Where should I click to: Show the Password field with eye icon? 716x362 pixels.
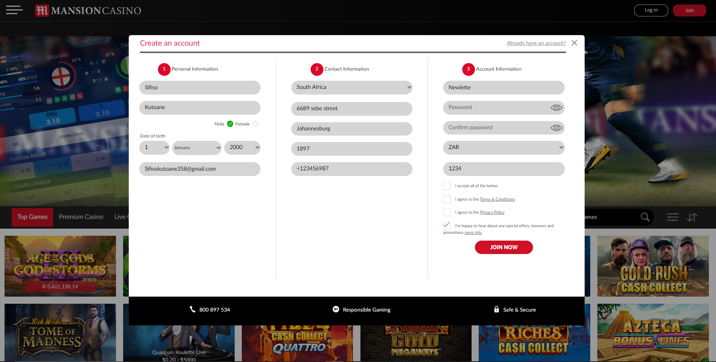[x=557, y=108]
